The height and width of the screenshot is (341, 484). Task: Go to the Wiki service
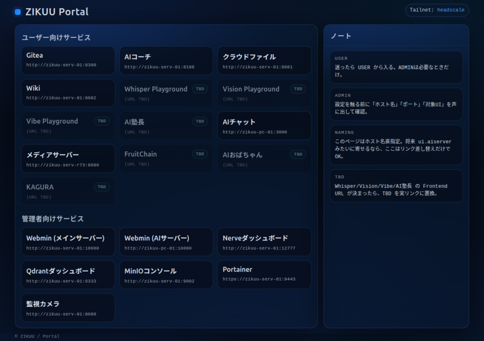click(68, 93)
